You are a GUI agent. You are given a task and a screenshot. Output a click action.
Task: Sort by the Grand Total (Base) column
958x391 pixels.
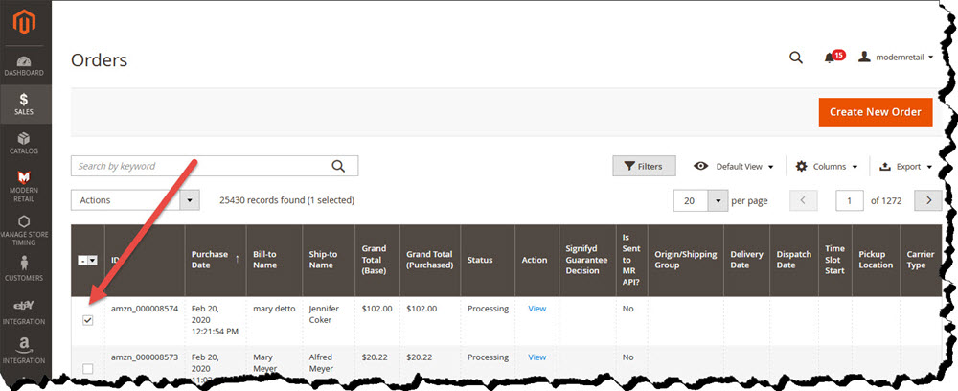376,260
